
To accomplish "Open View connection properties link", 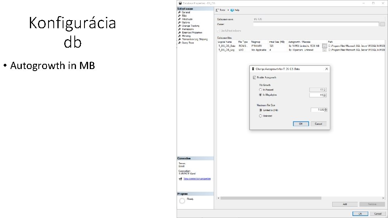I will coord(197,179).
